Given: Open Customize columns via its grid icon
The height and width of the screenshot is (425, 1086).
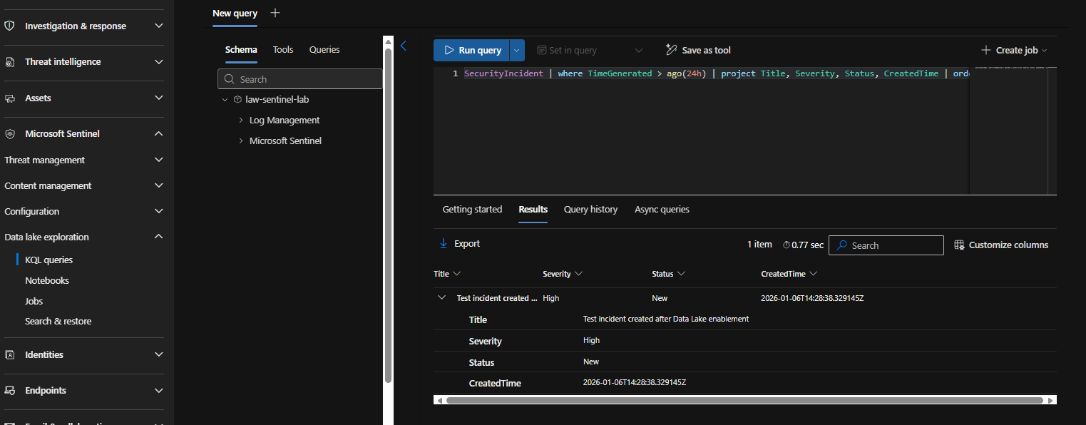Looking at the screenshot, I should click(958, 244).
